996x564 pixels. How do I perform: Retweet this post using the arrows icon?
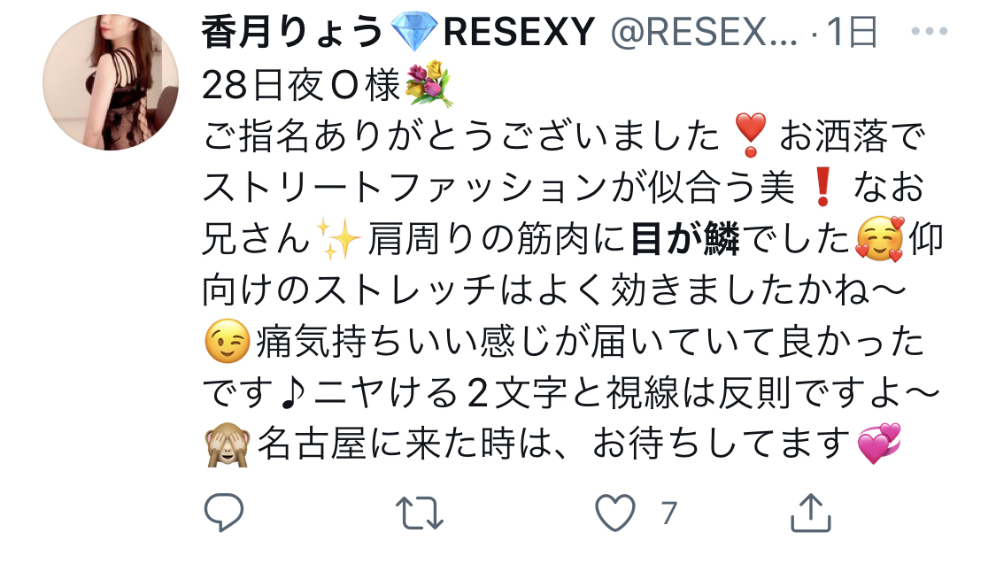click(420, 514)
